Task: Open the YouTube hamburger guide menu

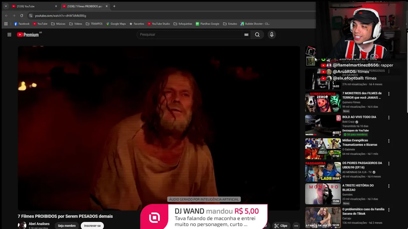Action: point(9,35)
